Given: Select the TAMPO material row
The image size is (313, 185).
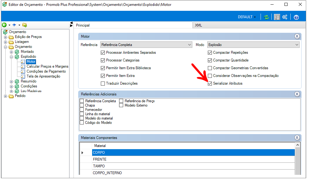Looking at the screenshot, I should click(x=193, y=166).
